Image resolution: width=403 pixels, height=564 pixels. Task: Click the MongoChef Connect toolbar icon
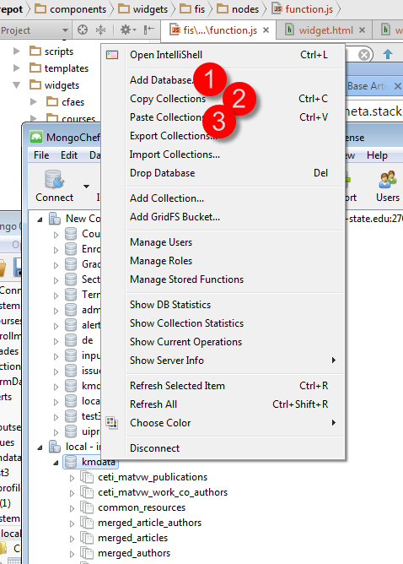(55, 179)
